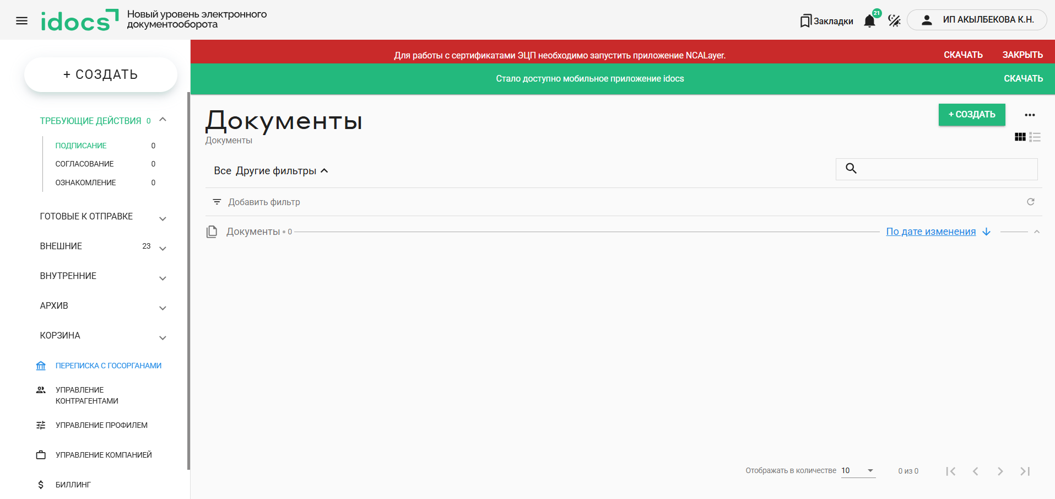1055x499 pixels.
Task: Click СКАЧАТЬ in the NCALayer warning banner
Action: 962,55
